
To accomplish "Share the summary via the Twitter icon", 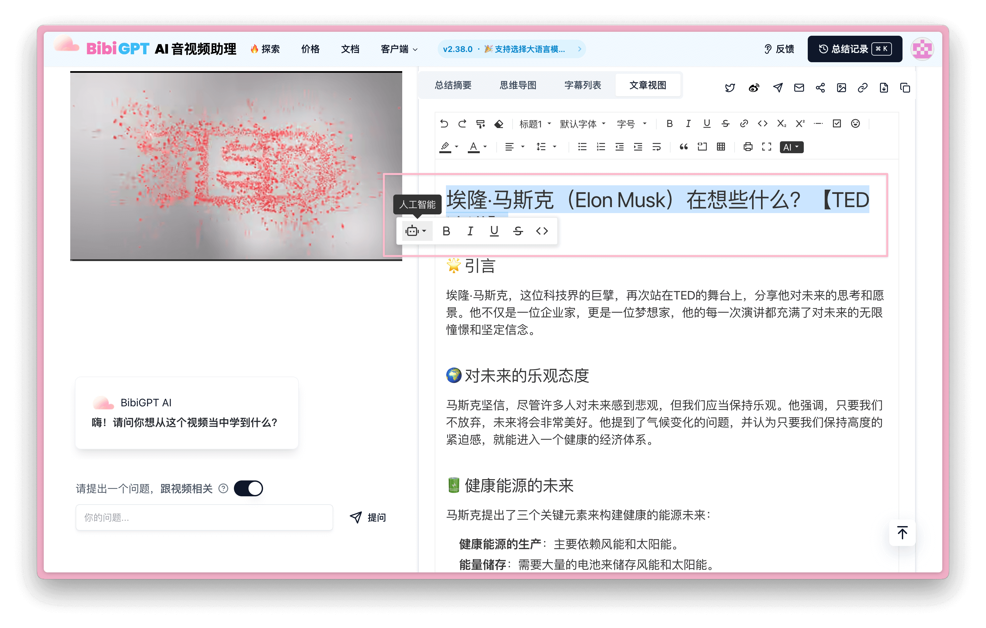I will point(730,87).
